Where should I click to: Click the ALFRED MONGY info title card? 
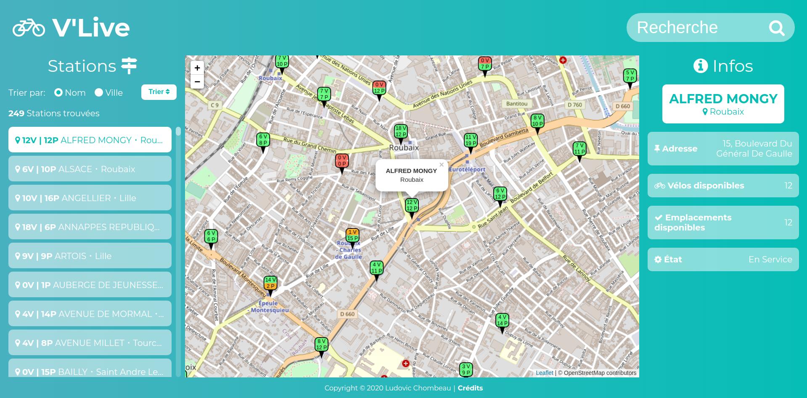point(723,104)
